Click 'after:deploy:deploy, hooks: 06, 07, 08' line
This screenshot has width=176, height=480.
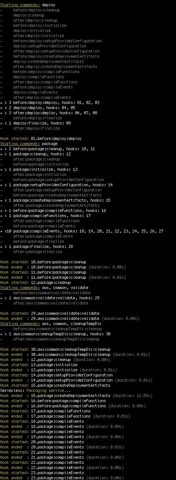tap(49, 113)
